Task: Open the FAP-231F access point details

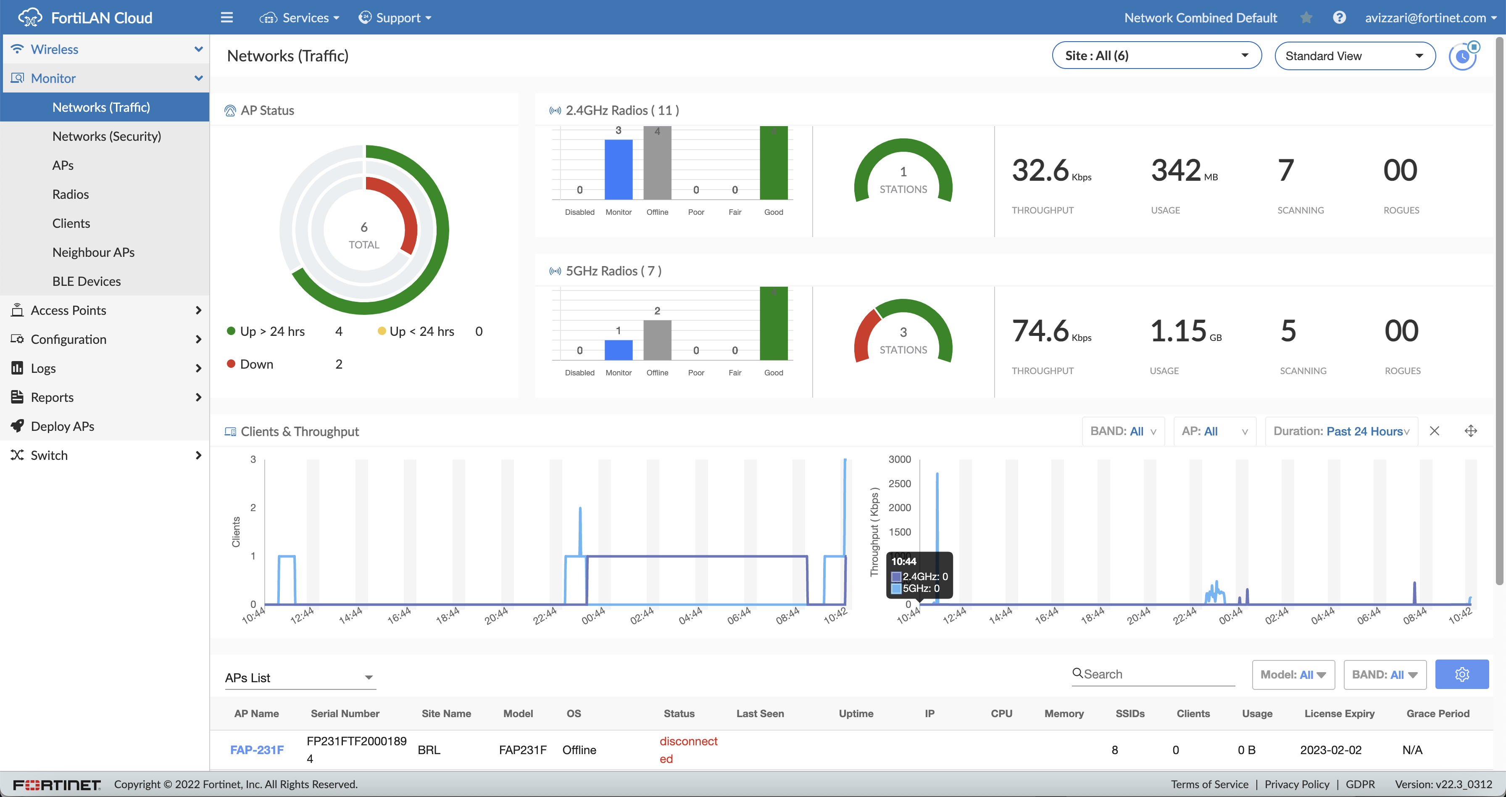Action: click(257, 749)
